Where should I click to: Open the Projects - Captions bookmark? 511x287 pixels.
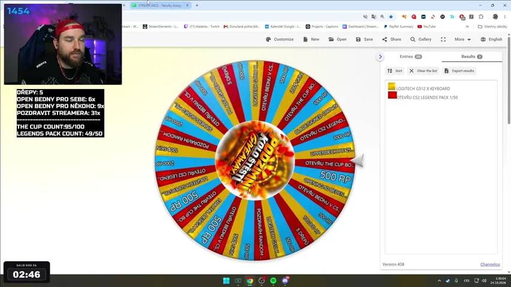point(322,27)
